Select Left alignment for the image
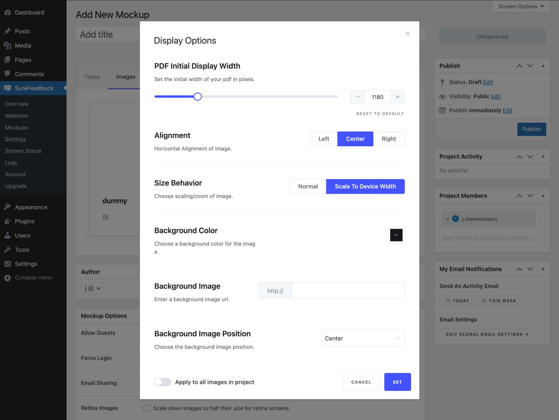 coord(323,139)
